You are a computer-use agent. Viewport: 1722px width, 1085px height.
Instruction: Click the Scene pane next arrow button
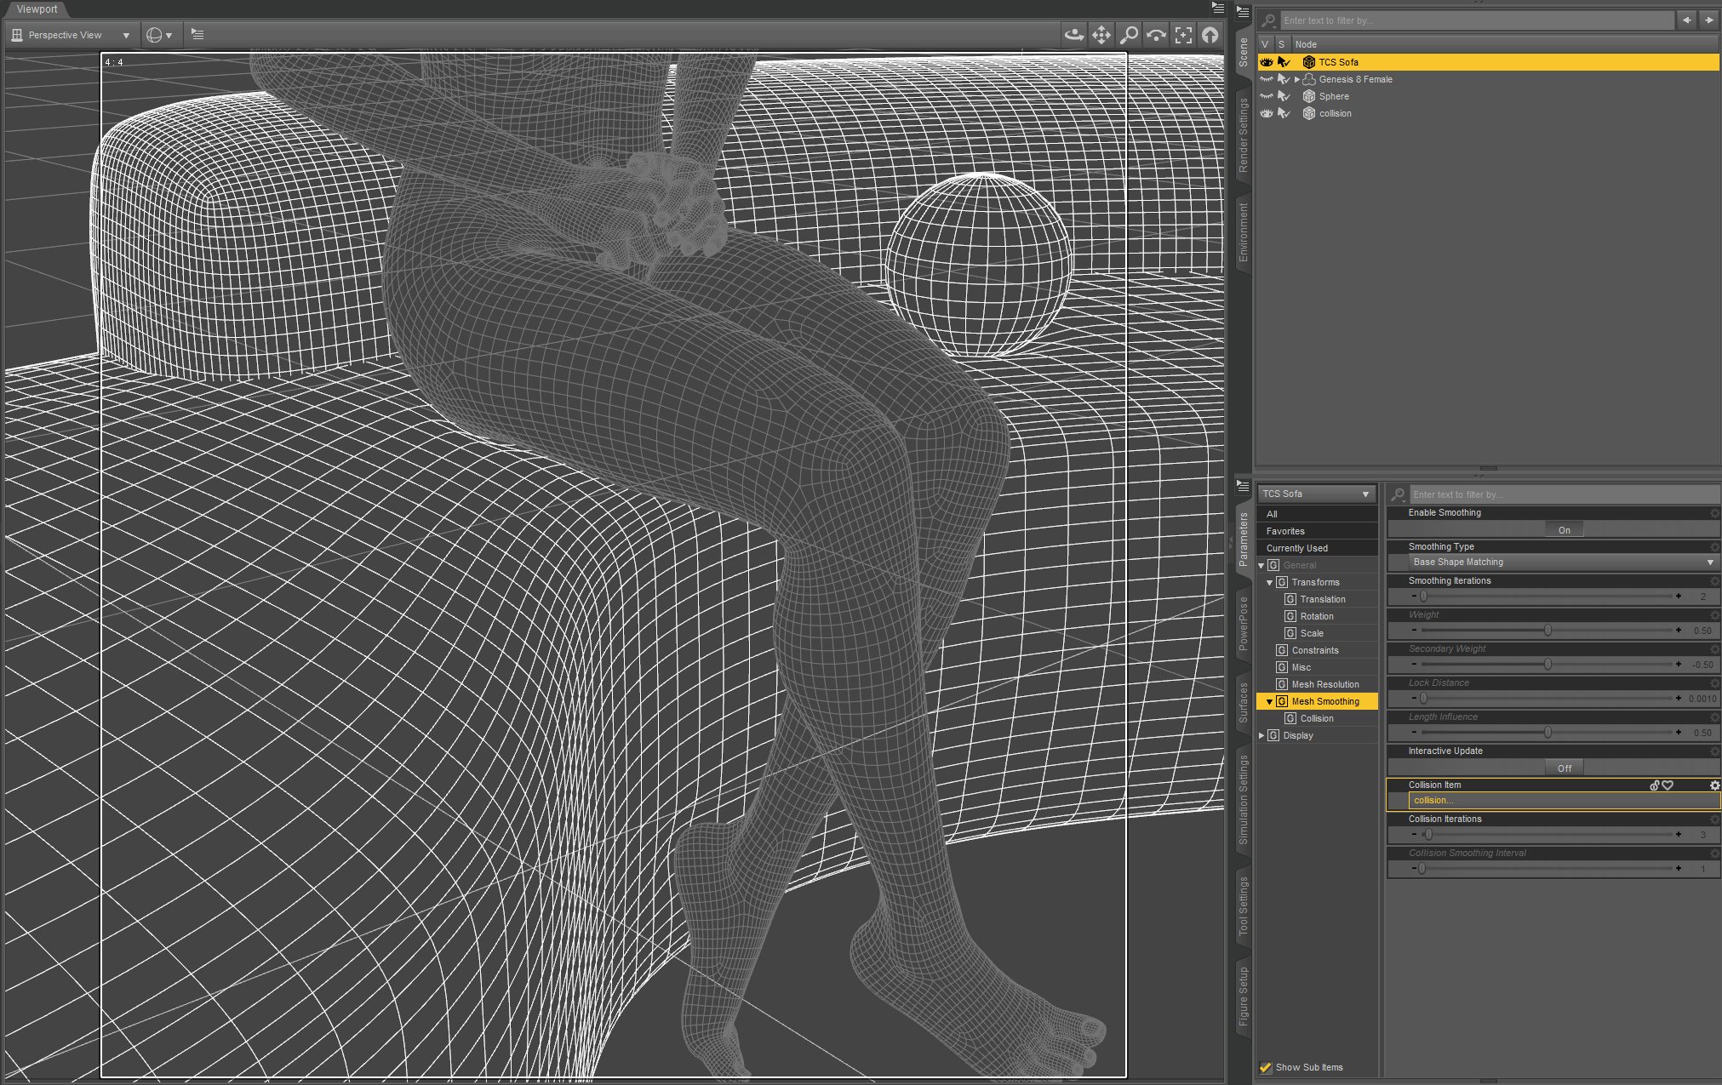(1708, 20)
